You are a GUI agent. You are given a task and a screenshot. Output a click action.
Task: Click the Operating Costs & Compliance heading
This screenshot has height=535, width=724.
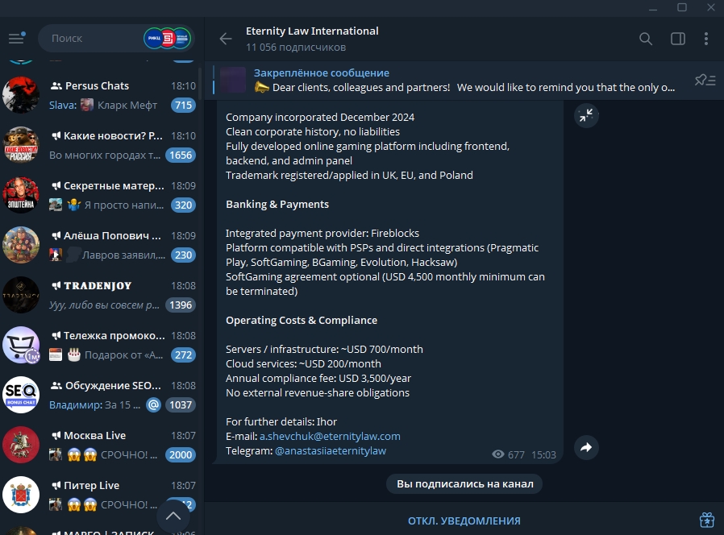tap(302, 321)
